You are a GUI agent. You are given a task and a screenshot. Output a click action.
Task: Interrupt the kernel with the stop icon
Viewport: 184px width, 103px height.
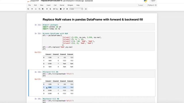(x=61, y=9)
